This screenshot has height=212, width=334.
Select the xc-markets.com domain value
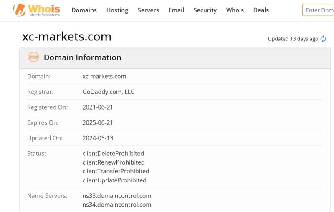104,76
